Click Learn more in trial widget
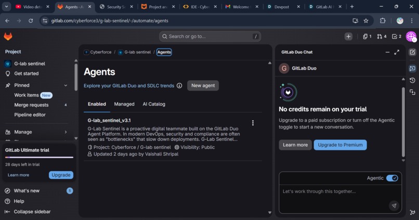The height and width of the screenshot is (220, 419). point(18,175)
